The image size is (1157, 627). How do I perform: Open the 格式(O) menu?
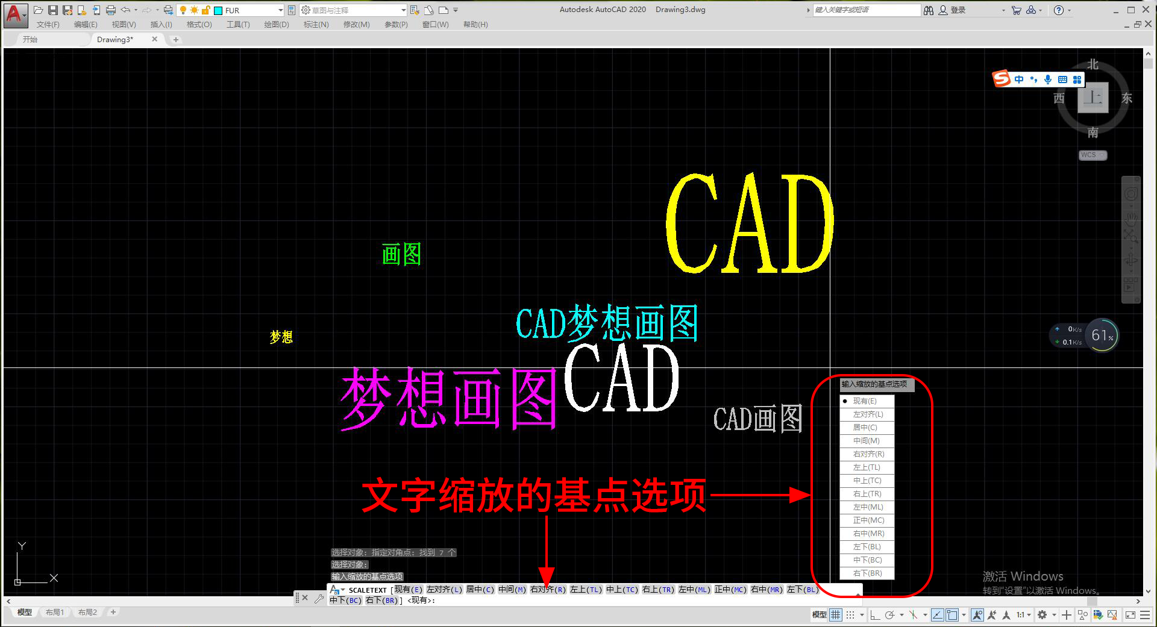coord(199,25)
